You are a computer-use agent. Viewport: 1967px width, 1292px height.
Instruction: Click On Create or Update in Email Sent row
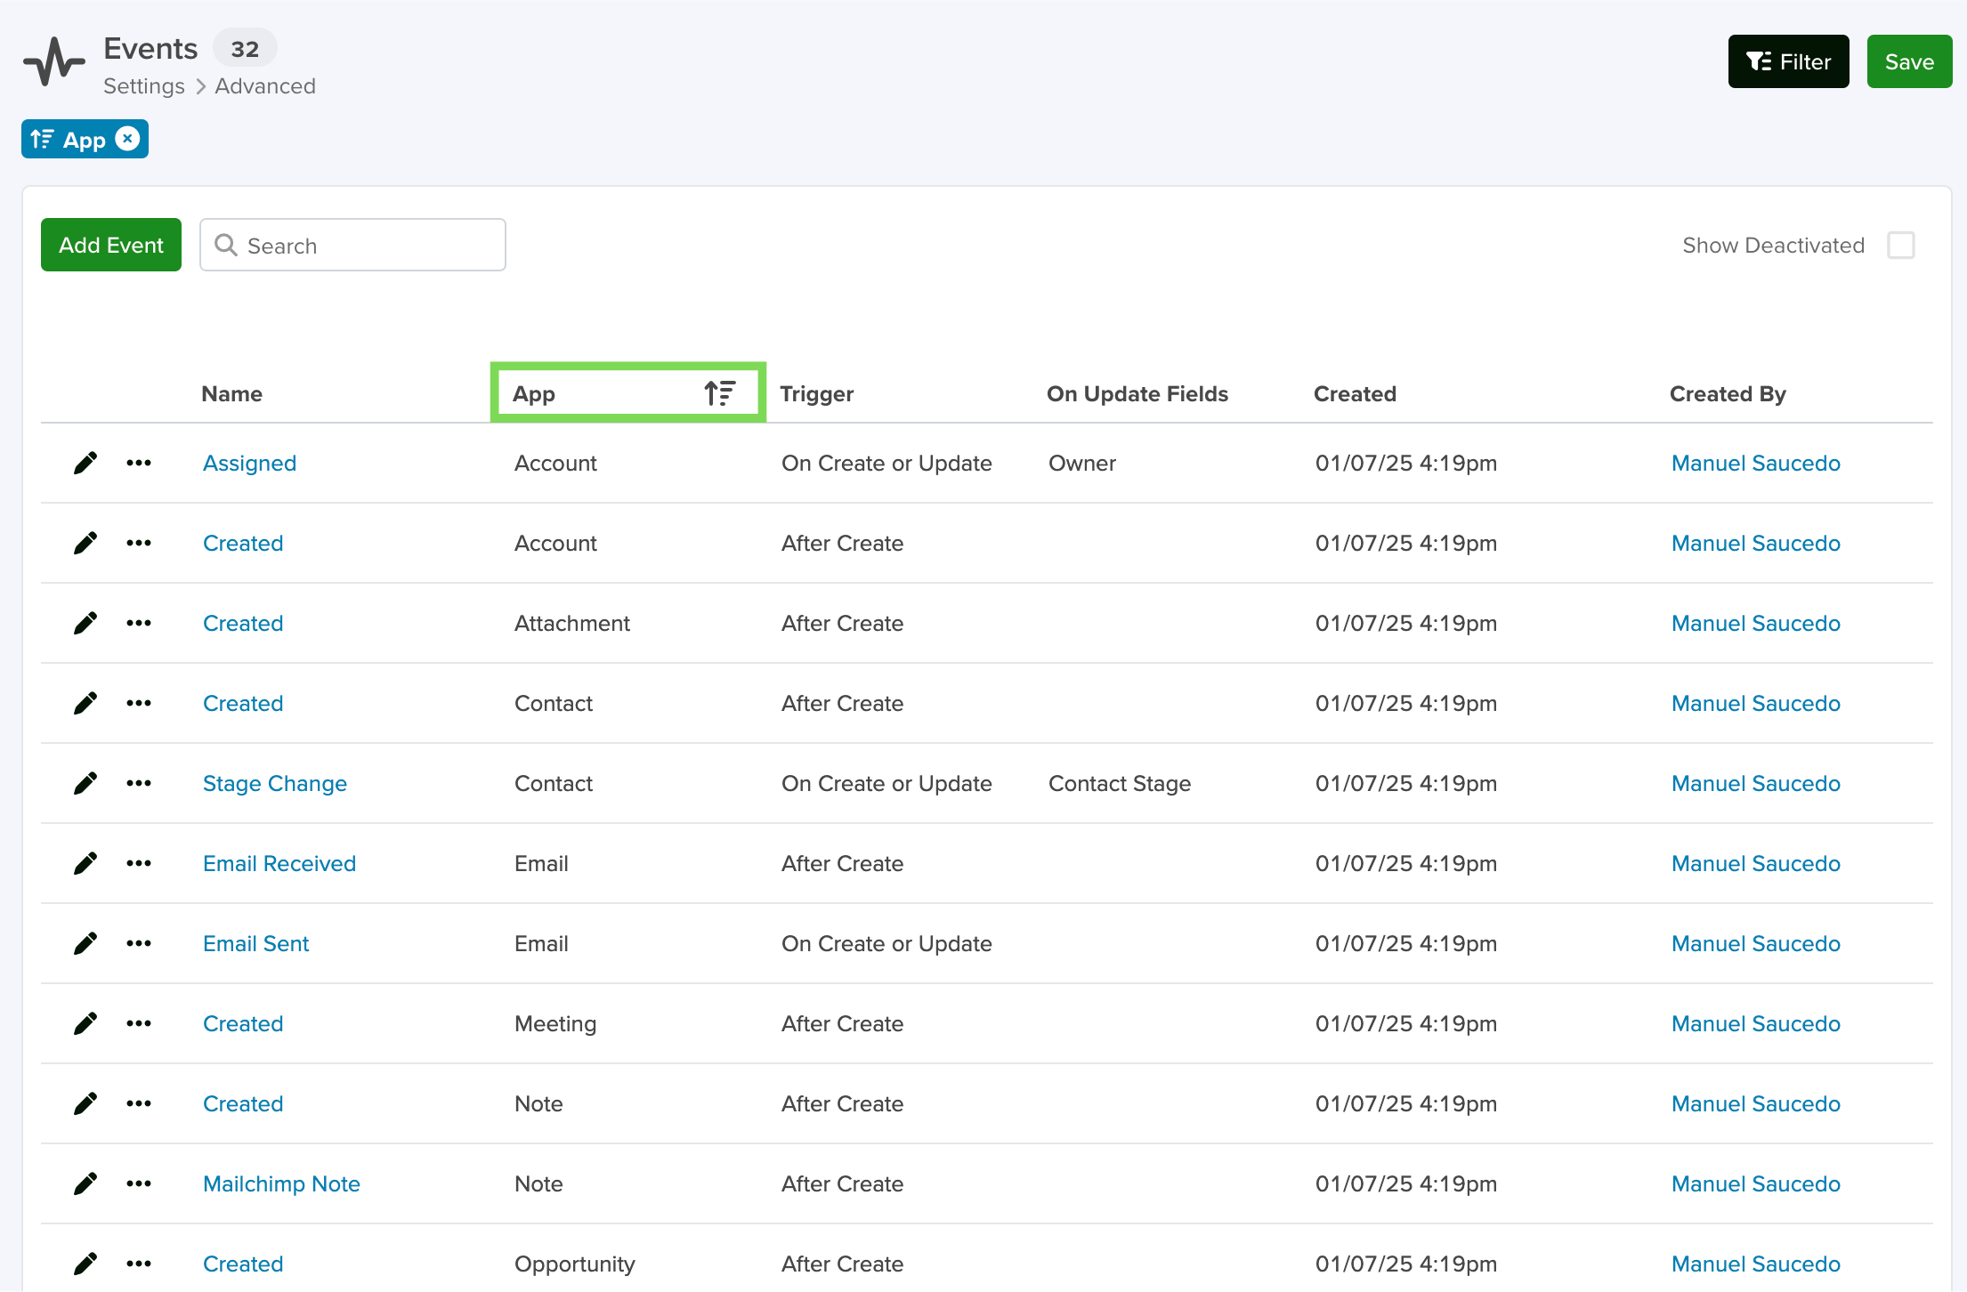pyautogui.click(x=886, y=943)
